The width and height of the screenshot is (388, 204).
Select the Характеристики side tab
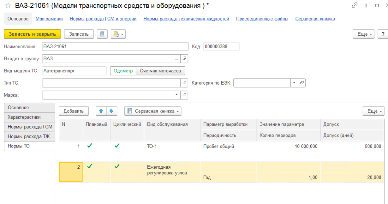pyautogui.click(x=30, y=117)
